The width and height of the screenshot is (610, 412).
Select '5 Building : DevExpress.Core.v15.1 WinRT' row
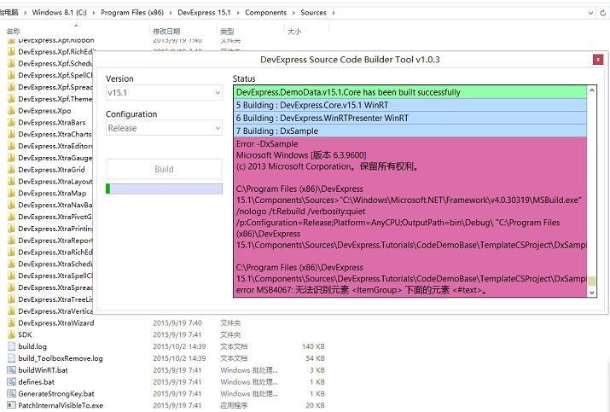(x=410, y=105)
